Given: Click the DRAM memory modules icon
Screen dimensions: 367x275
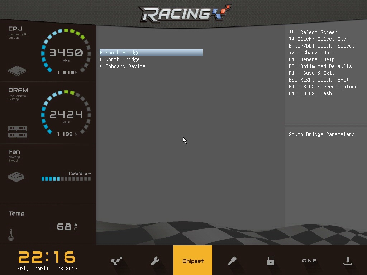Looking at the screenshot, I should coord(18,132).
